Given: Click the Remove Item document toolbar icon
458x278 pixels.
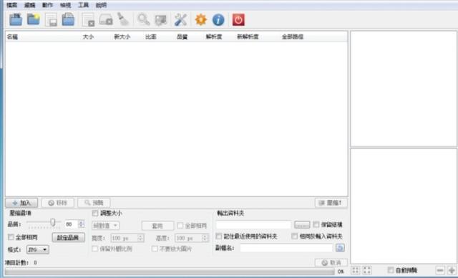Looking at the screenshot, I should (88, 19).
